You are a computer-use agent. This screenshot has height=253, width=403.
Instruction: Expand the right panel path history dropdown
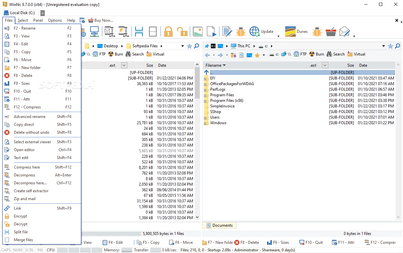(x=384, y=46)
